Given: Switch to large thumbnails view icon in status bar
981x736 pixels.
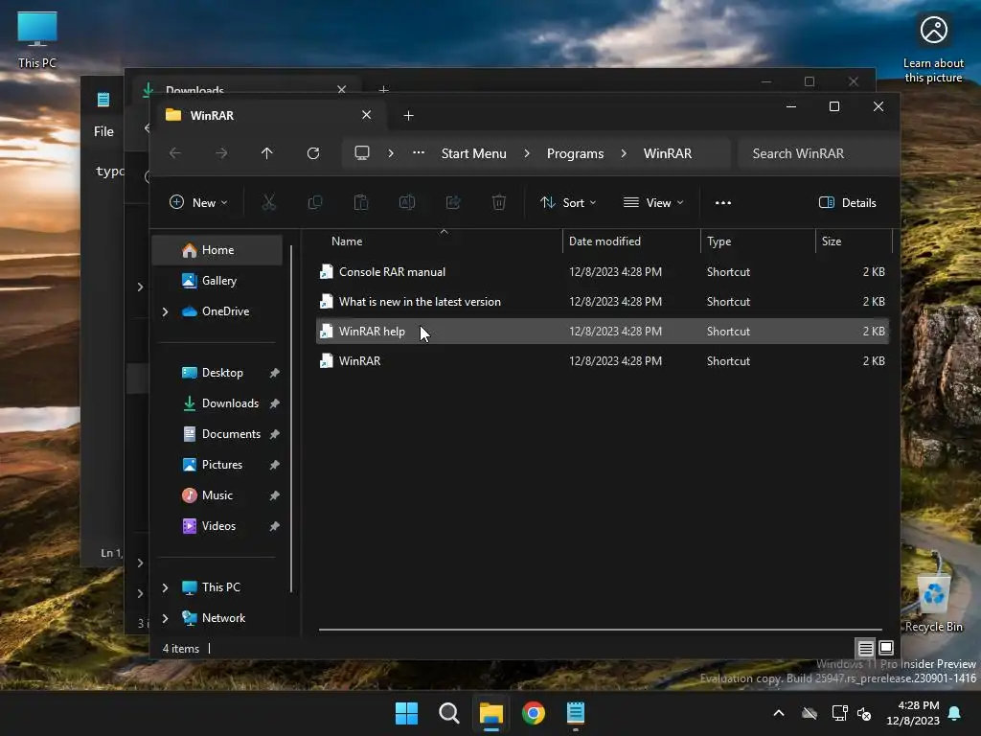Looking at the screenshot, I should 886,648.
